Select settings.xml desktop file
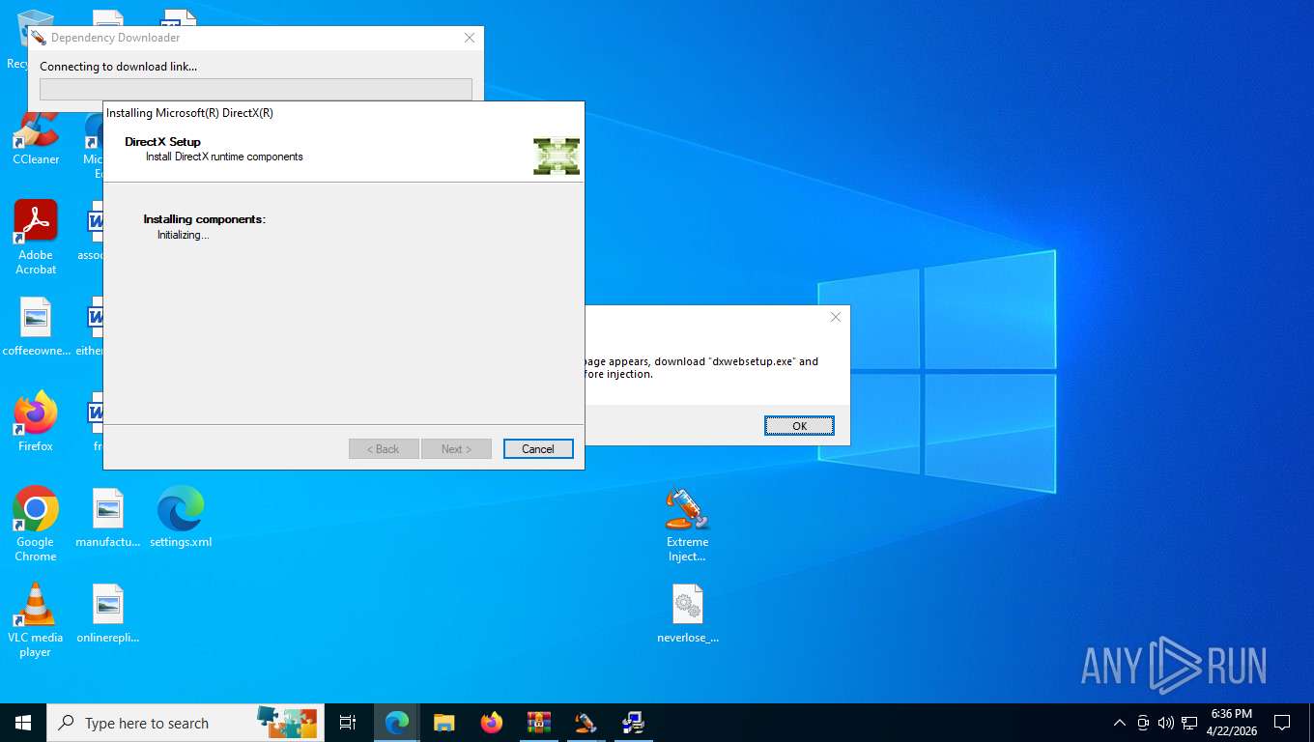Viewport: 1314px width, 742px height. [181, 518]
